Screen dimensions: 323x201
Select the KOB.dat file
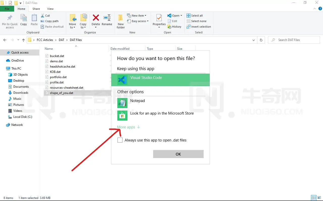pyautogui.click(x=55, y=72)
